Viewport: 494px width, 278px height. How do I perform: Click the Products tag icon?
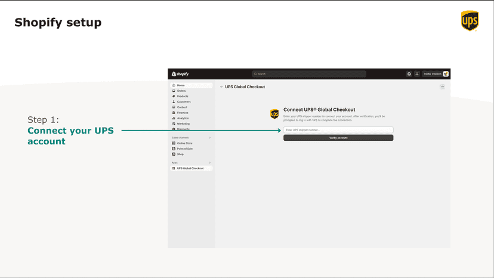pyautogui.click(x=174, y=96)
